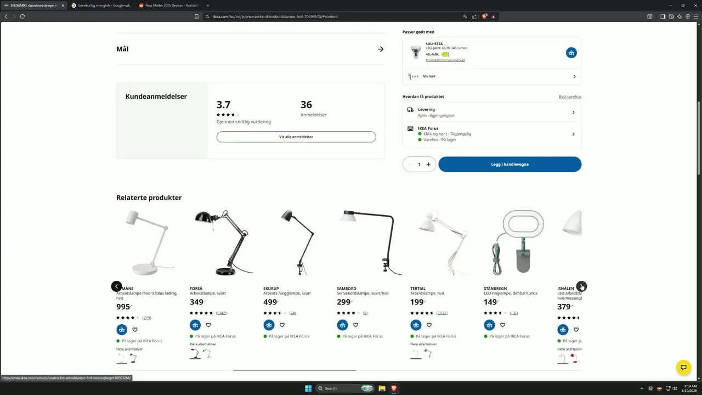Open TERTIAL 2032 reviews link

point(441,313)
